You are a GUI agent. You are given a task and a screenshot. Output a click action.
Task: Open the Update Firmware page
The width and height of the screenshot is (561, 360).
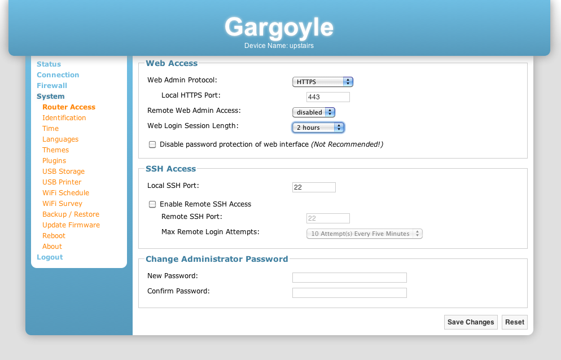[71, 225]
